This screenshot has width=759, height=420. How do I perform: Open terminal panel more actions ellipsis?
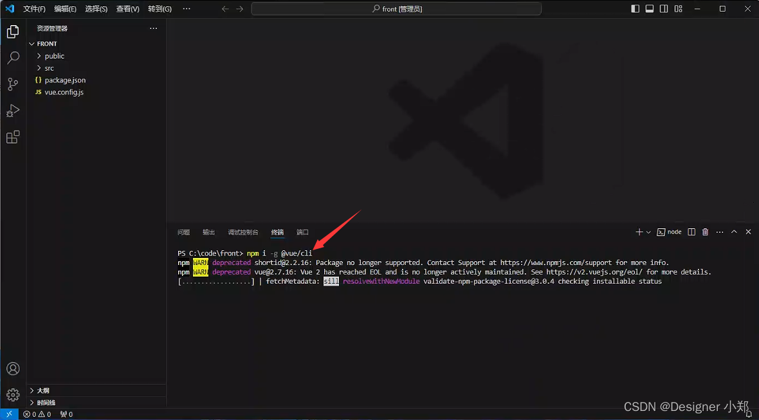pos(720,232)
